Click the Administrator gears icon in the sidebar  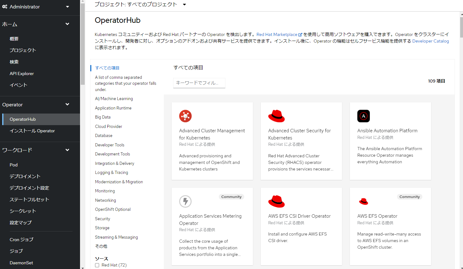(x=5, y=7)
